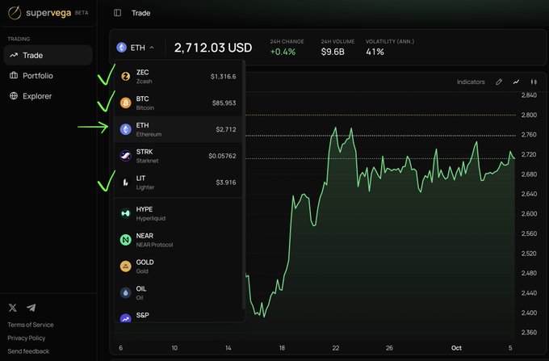Click the asset list scrollbar
This screenshot has height=361, width=549.
244,186
